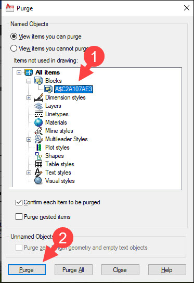Viewport: 194px width, 283px height.
Task: Select the Blocks category icon
Action: pyautogui.click(x=38, y=81)
